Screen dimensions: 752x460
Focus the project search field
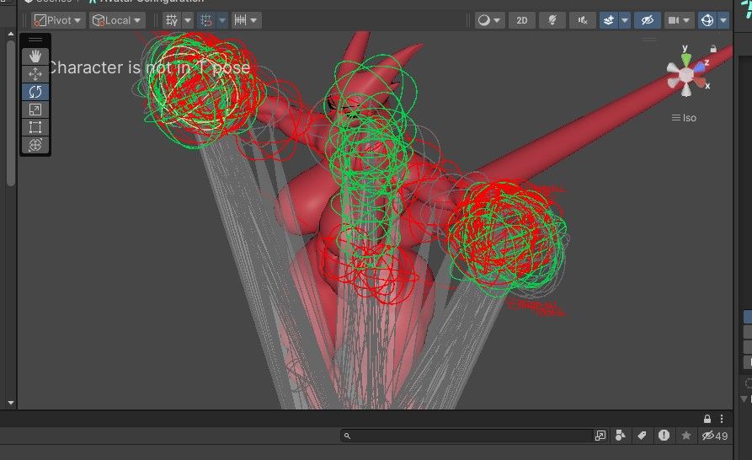click(467, 436)
